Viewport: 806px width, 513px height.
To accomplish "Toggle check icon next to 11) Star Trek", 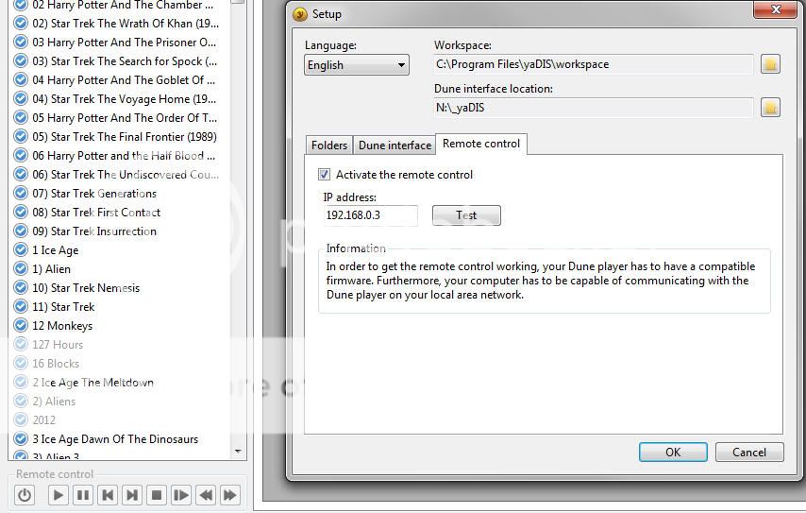I will 21,307.
